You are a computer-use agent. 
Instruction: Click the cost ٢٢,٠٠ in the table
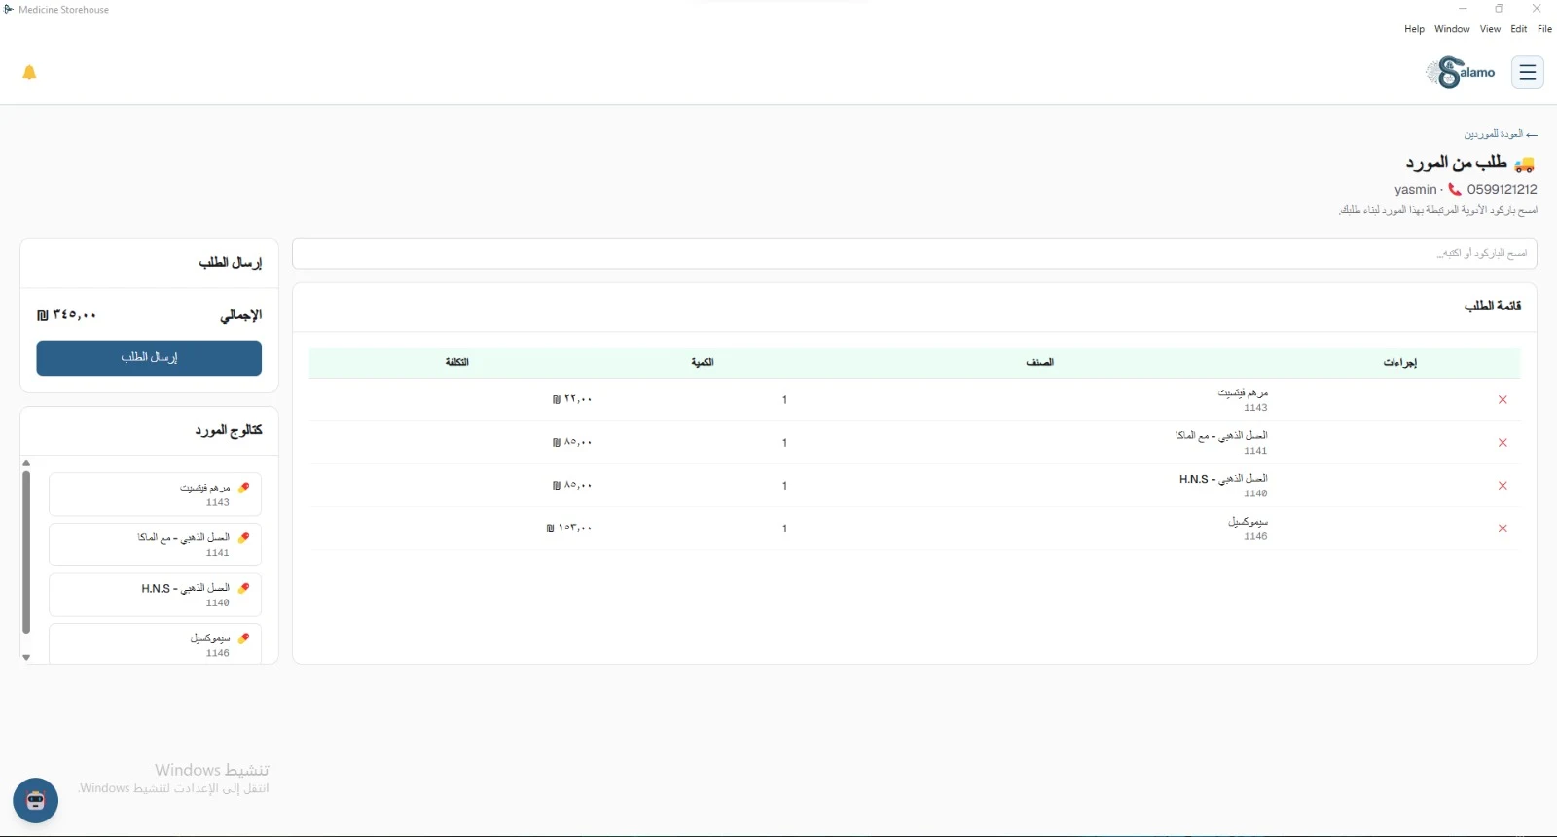click(x=572, y=399)
